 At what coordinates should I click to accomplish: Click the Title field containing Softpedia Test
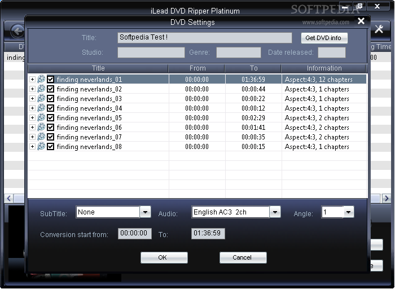[205, 38]
